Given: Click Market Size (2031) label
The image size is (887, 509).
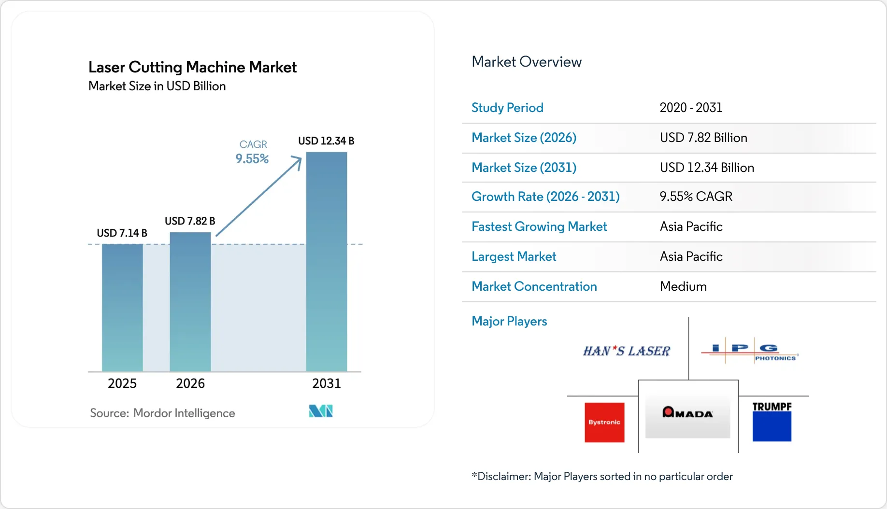Looking at the screenshot, I should (524, 168).
